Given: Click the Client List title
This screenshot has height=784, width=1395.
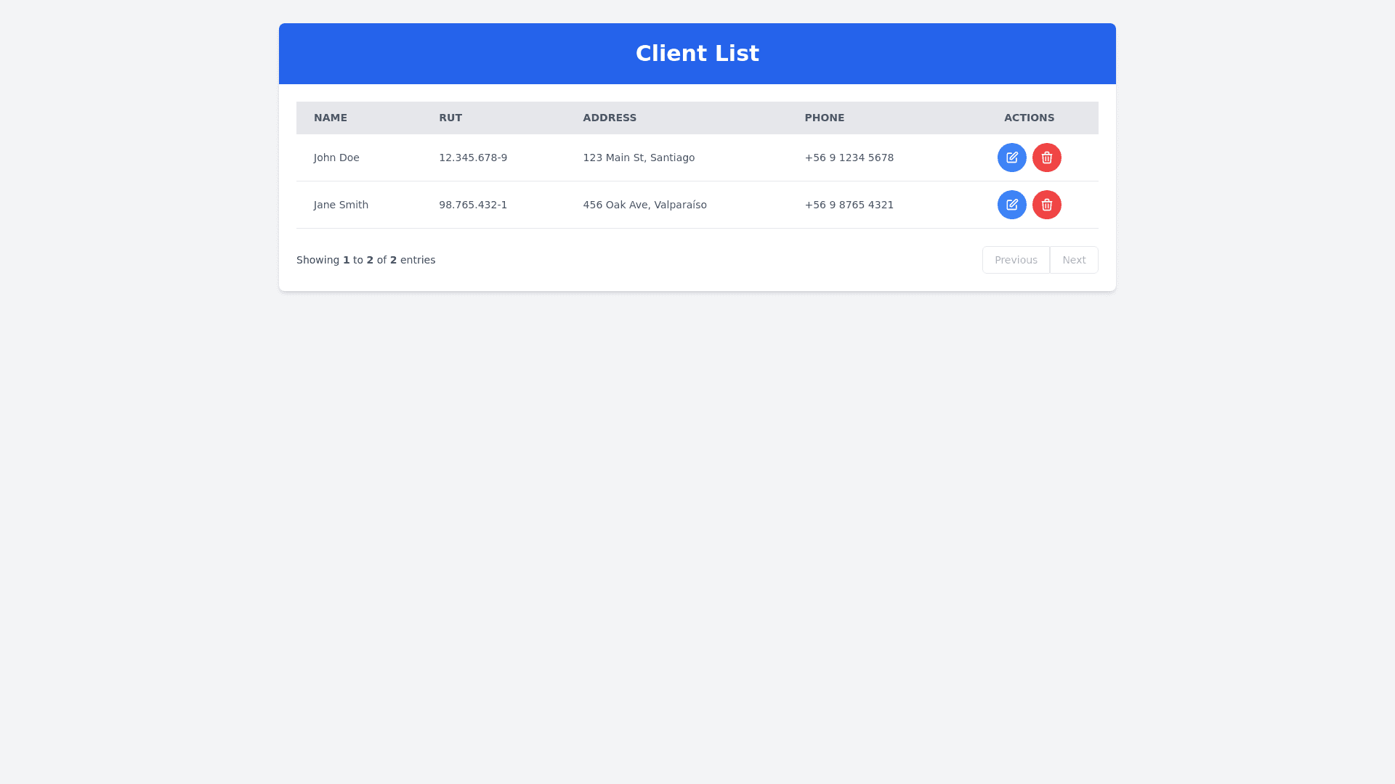Looking at the screenshot, I should (697, 54).
